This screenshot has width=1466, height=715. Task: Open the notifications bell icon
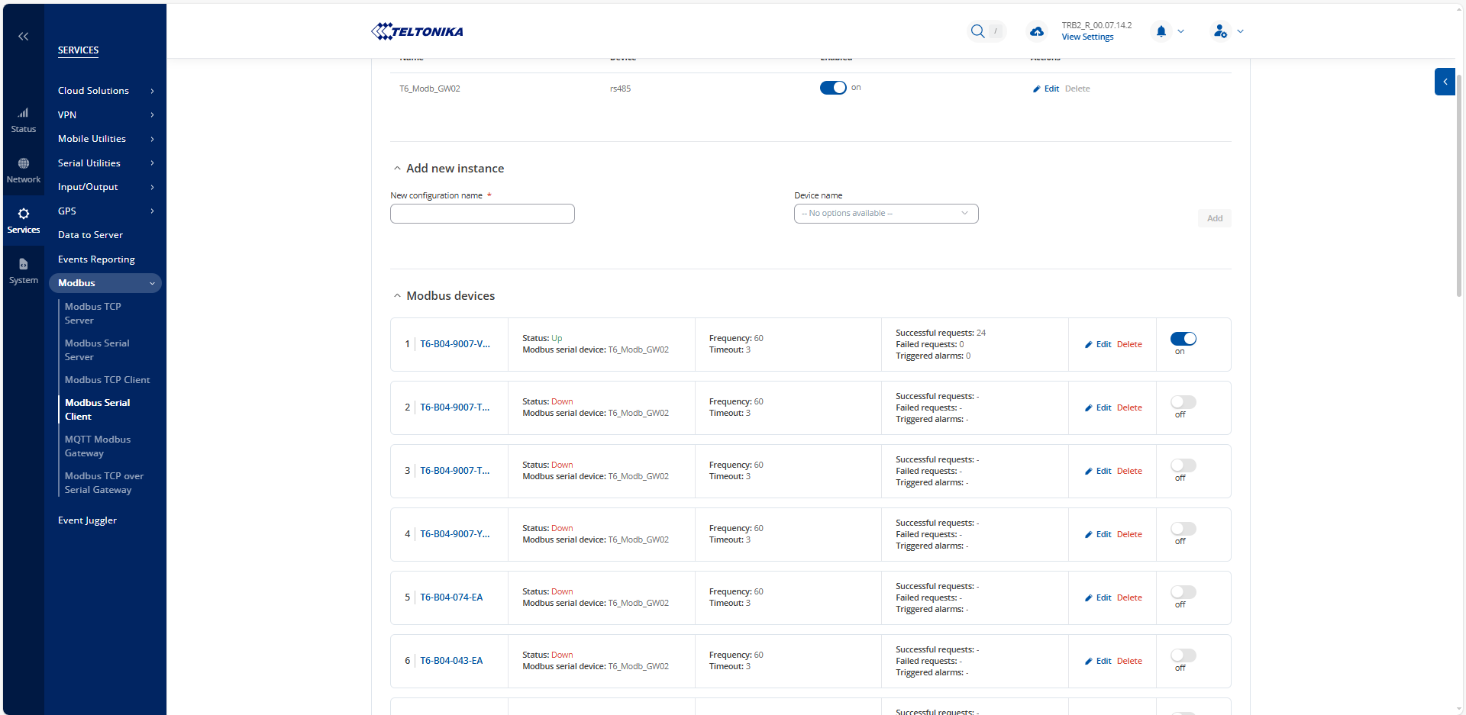pos(1161,31)
